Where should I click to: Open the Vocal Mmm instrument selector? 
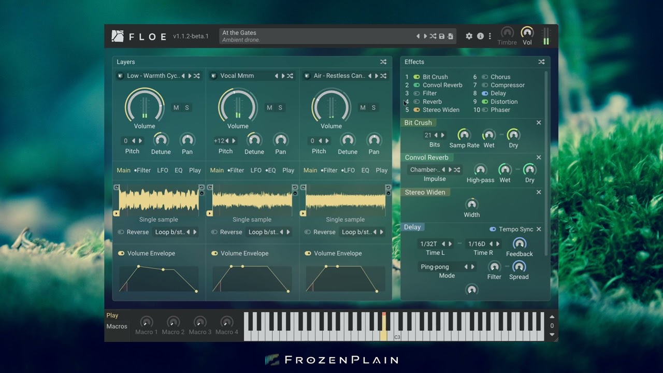(237, 76)
